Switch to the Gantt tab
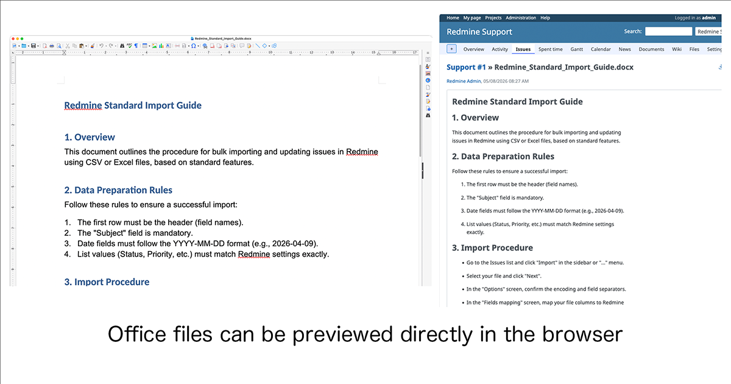This screenshot has height=384, width=731. point(576,49)
